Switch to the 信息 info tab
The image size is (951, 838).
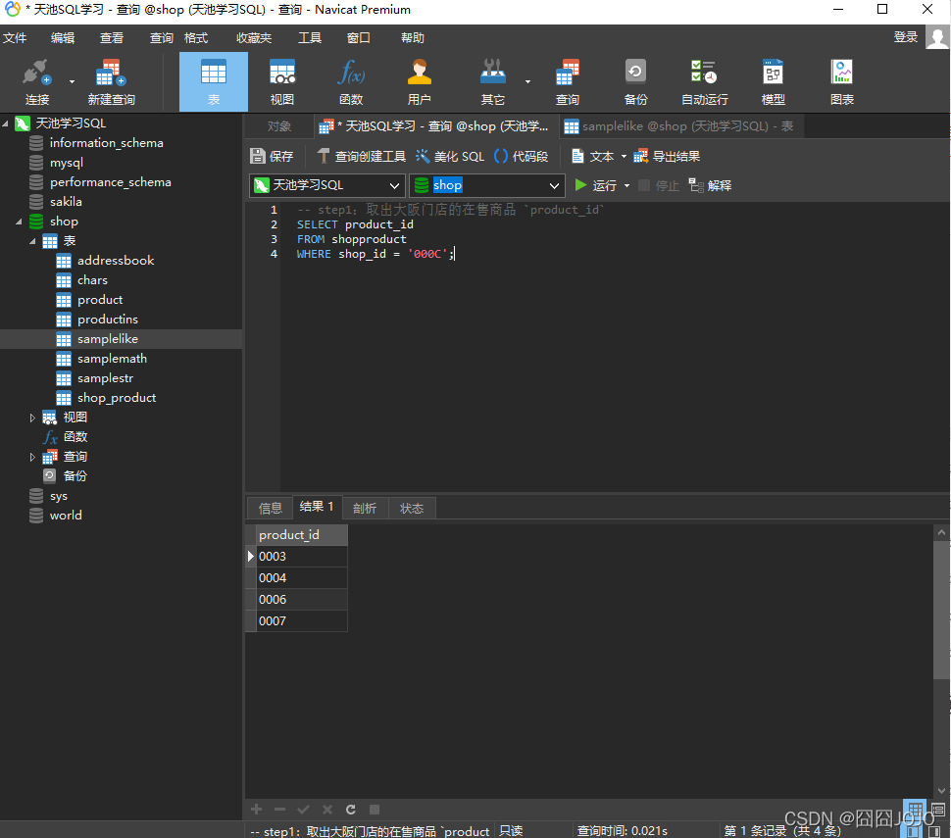(270, 508)
